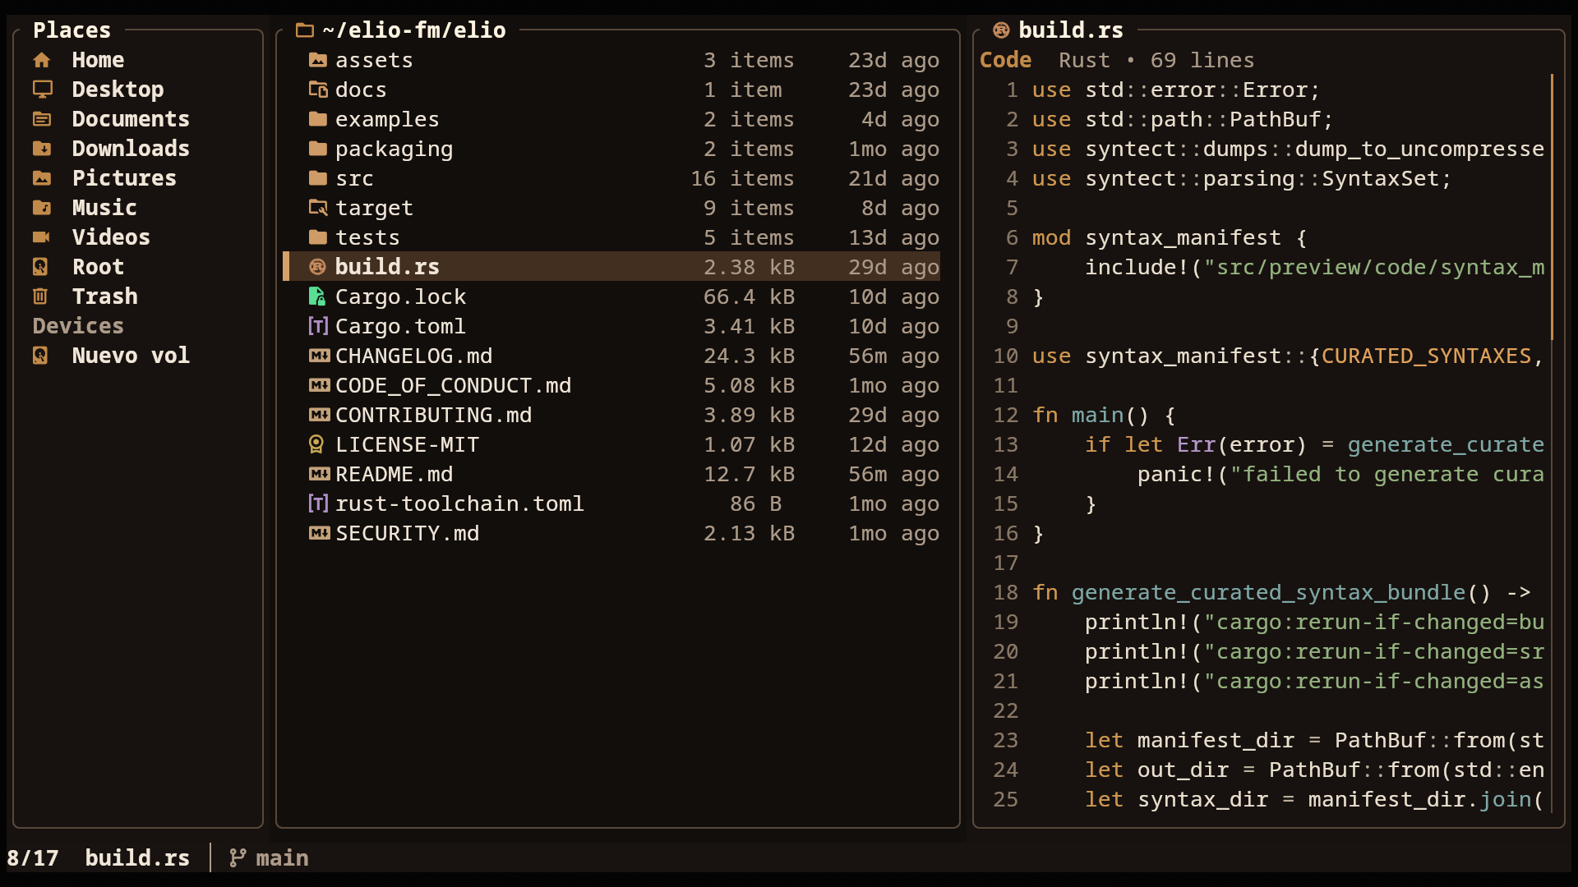This screenshot has width=1578, height=887.
Task: Click the Desktop monitor icon
Action: pyautogui.click(x=42, y=90)
